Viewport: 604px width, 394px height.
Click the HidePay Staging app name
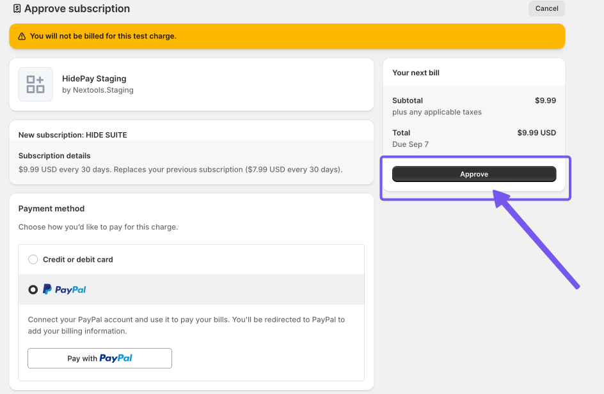click(x=94, y=79)
